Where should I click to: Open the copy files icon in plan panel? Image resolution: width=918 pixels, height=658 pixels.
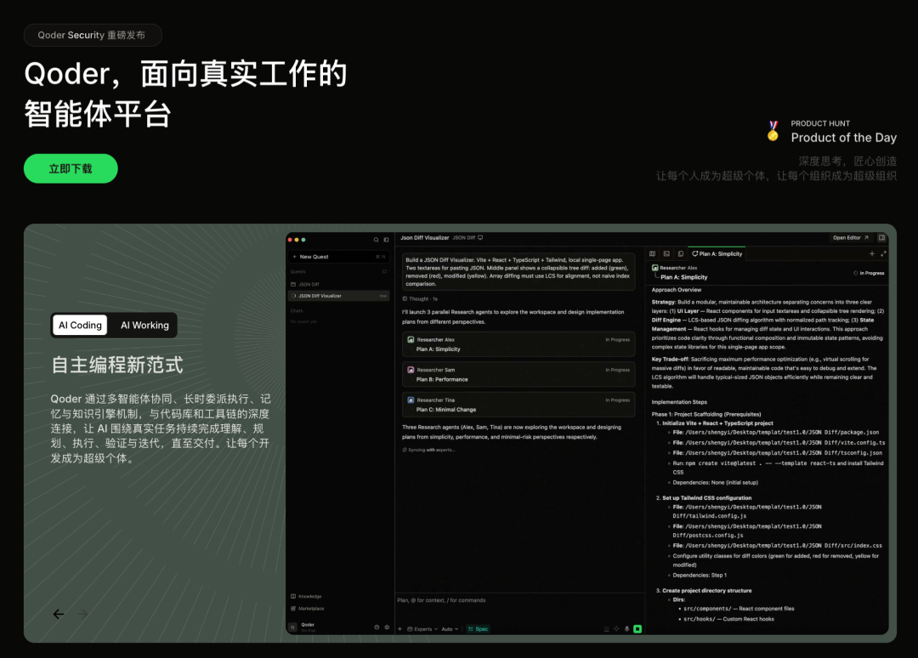point(680,254)
